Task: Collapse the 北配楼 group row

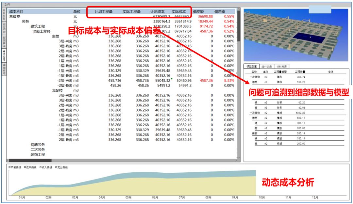Action: click(57, 90)
